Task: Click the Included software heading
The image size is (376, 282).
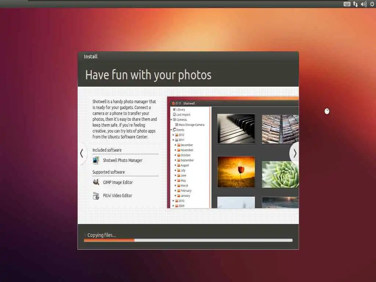Action: coord(107,150)
